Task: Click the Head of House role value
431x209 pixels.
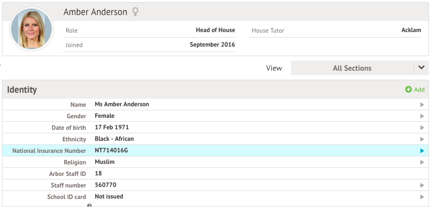Action: click(215, 30)
